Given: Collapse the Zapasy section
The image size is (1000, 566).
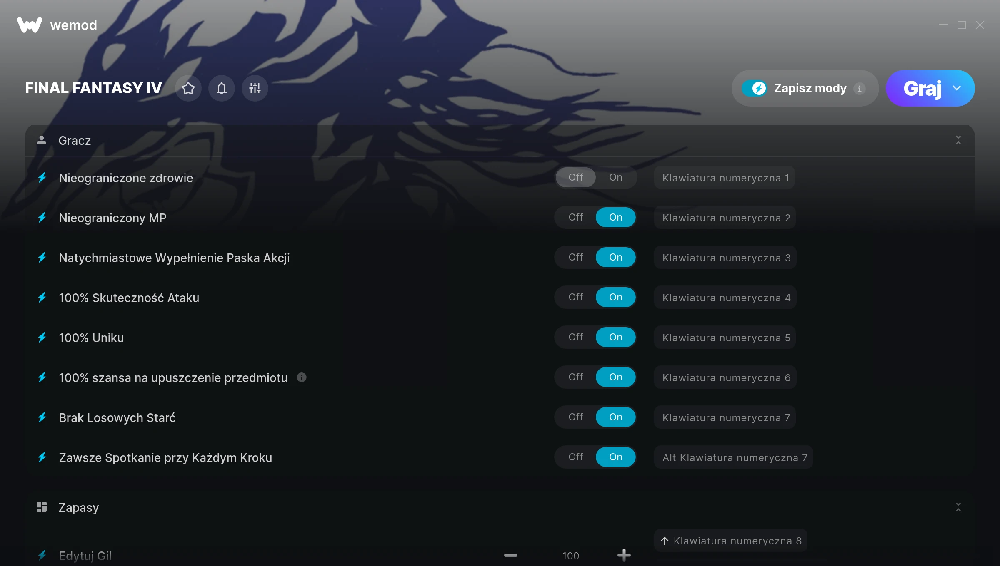Looking at the screenshot, I should point(958,507).
